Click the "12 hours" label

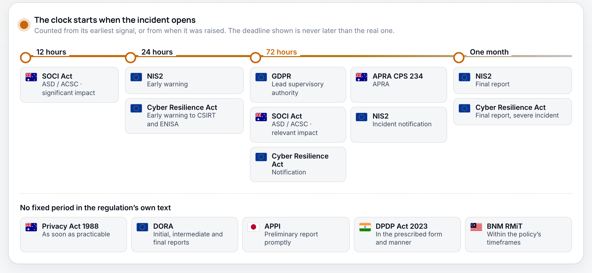51,52
